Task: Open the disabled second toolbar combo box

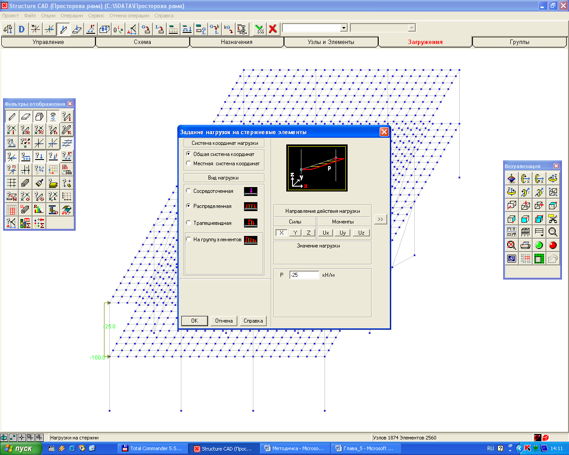Action: click(x=412, y=28)
